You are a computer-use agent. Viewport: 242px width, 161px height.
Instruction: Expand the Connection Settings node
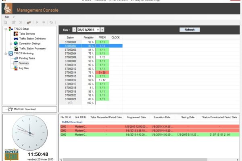pyautogui.click(x=10, y=44)
